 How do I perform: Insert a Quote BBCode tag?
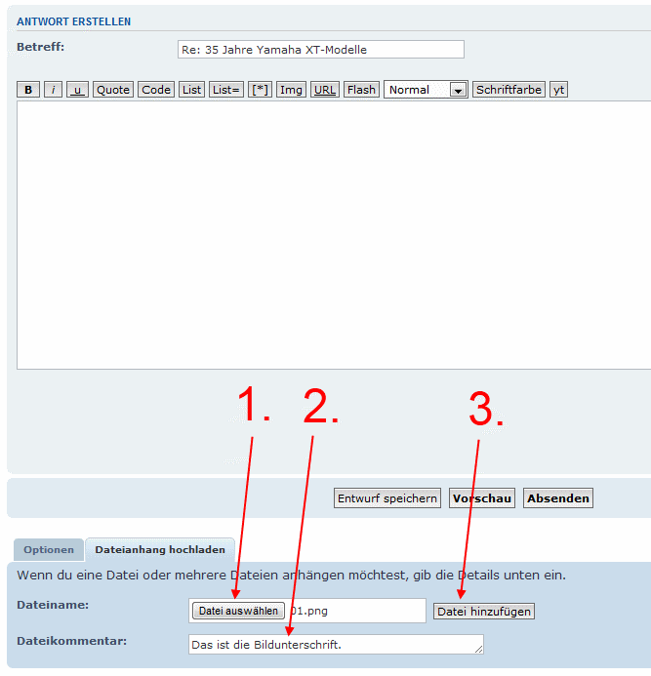pos(113,90)
